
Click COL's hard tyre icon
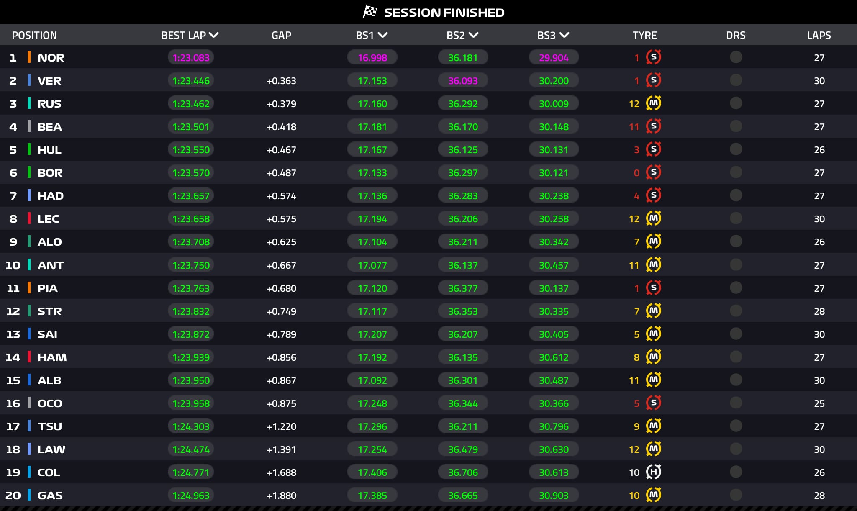click(653, 472)
